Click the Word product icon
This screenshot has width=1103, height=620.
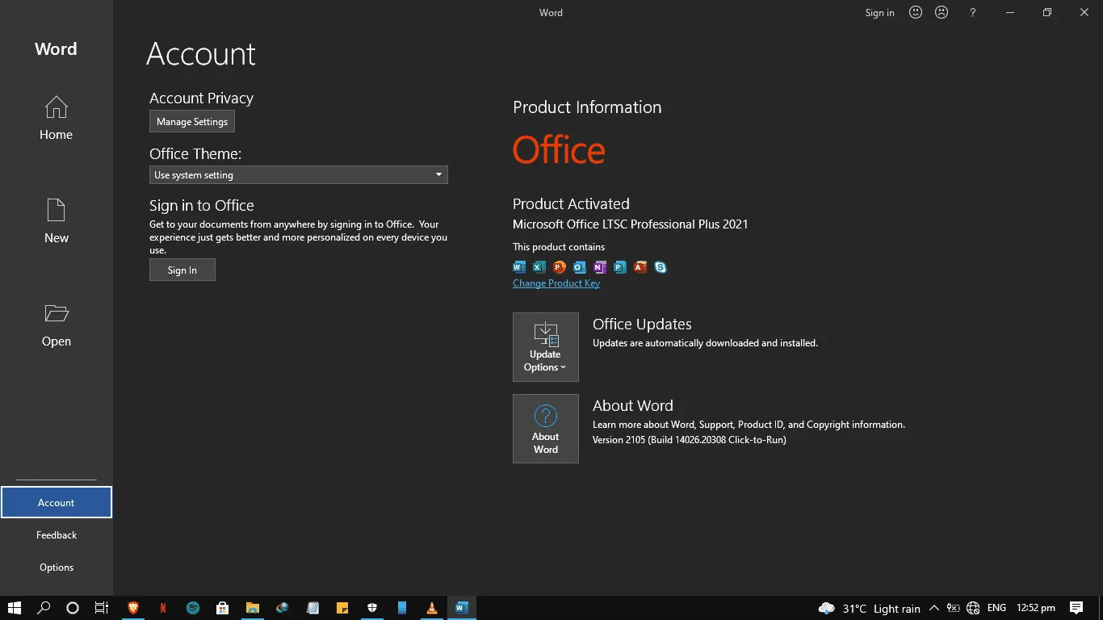(x=519, y=266)
